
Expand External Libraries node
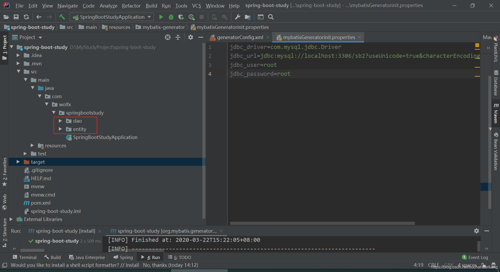(11, 219)
